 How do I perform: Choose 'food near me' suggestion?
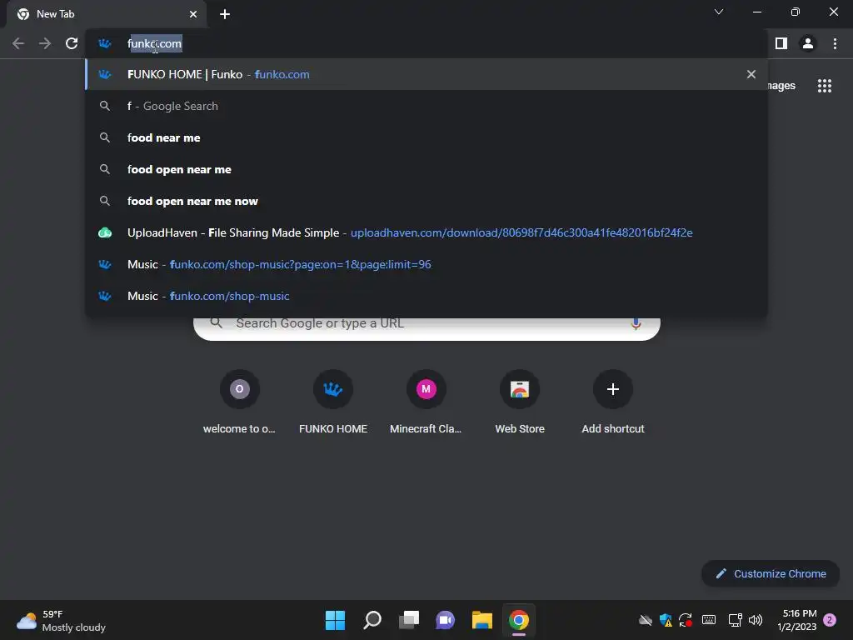pyautogui.click(x=426, y=137)
